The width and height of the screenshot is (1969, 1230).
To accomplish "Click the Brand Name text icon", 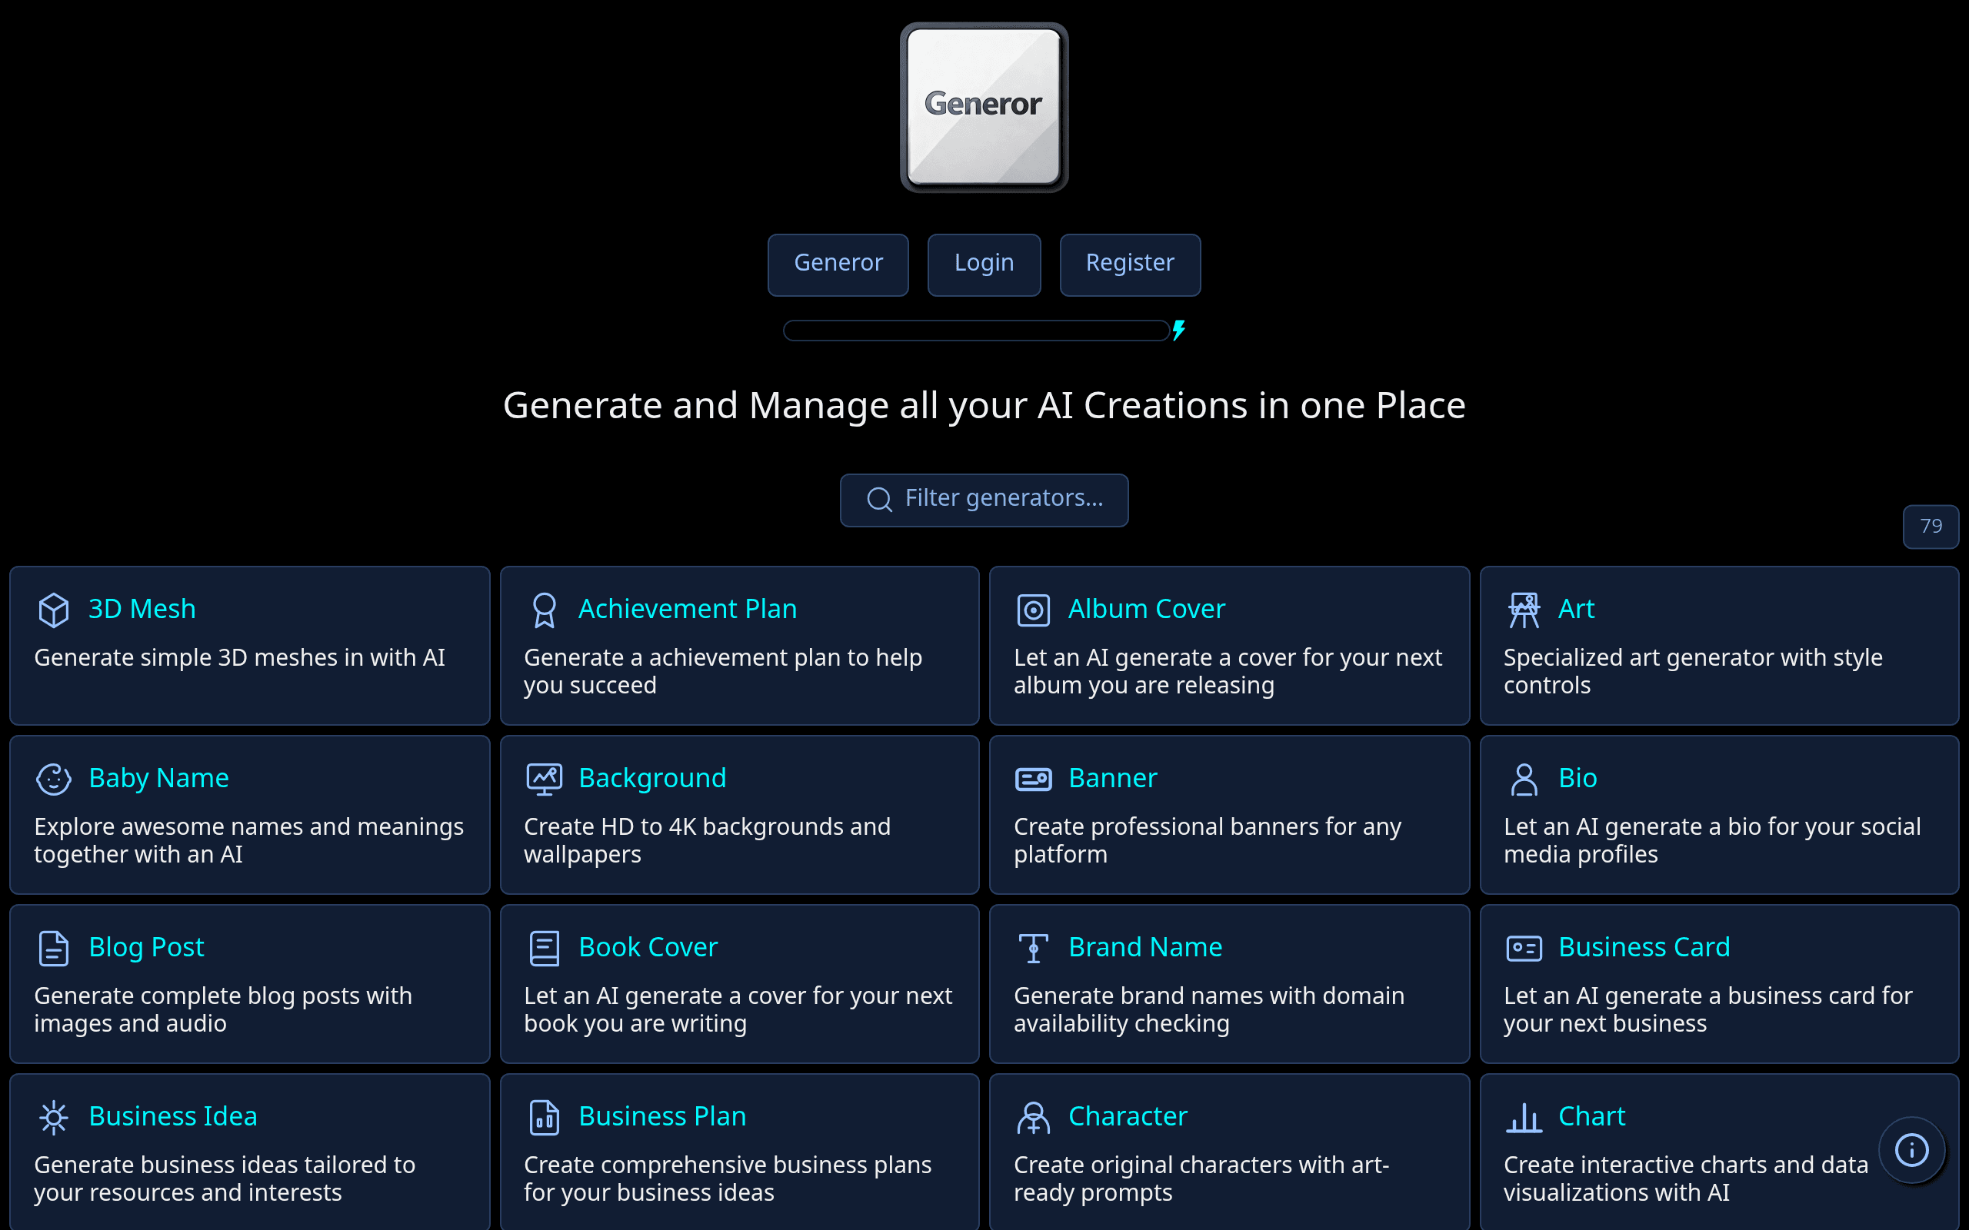I will click(x=1033, y=948).
